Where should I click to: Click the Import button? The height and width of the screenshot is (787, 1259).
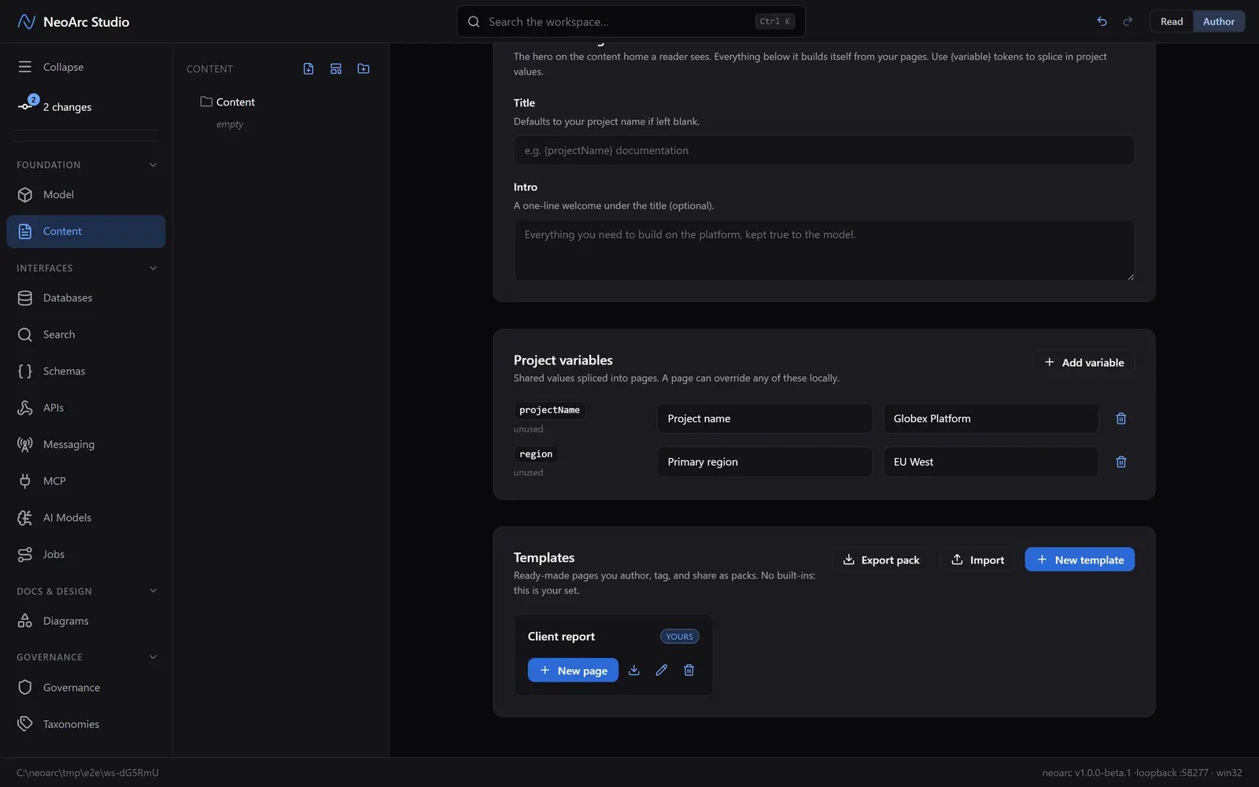tap(977, 560)
